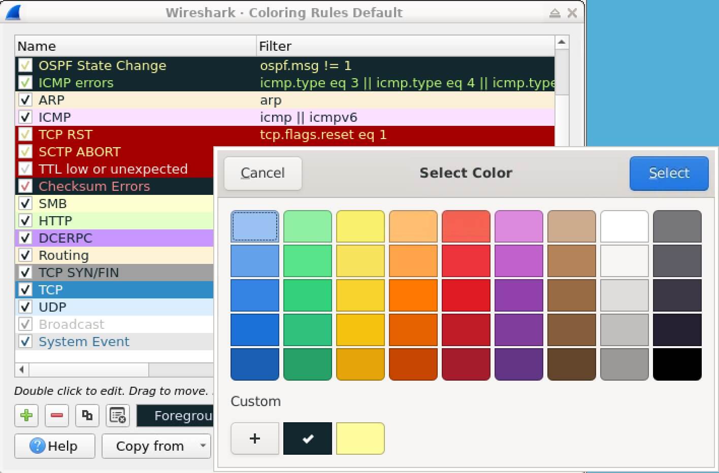Select the white color swatch

pyautogui.click(x=625, y=226)
